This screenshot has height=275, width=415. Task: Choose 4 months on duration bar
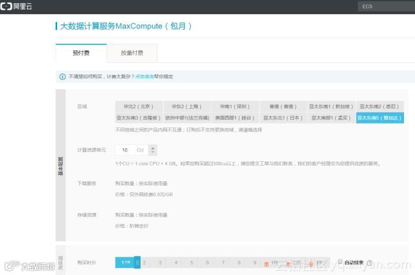176,263
